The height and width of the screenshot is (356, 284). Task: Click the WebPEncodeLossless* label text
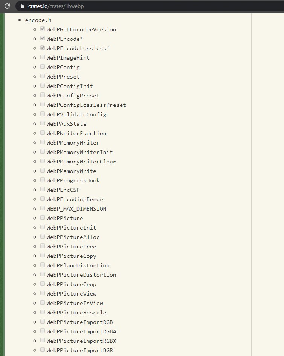click(78, 48)
